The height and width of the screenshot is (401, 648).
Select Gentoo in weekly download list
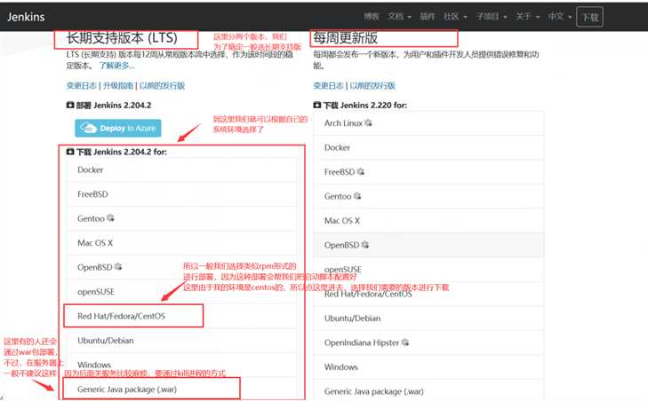click(x=428, y=196)
